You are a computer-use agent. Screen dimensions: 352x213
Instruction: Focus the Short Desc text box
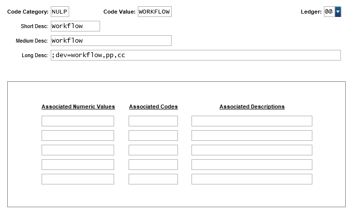coord(75,26)
